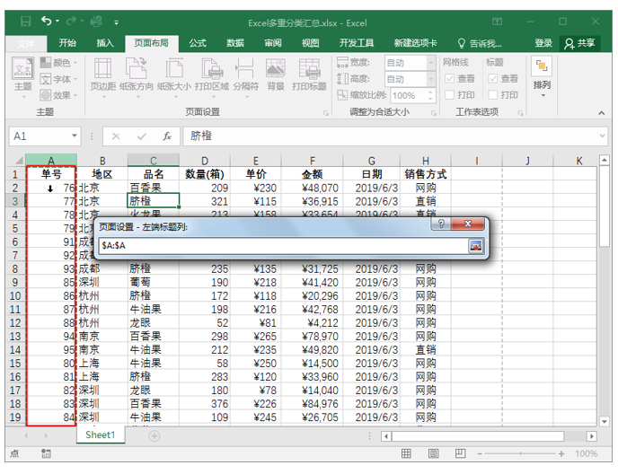
Task: Click zoom in plus button
Action: click(x=561, y=454)
